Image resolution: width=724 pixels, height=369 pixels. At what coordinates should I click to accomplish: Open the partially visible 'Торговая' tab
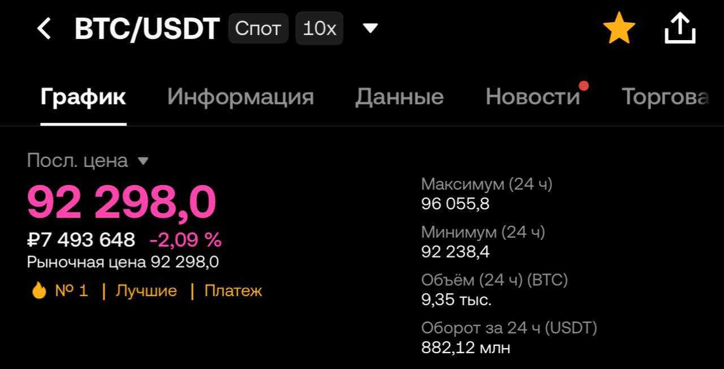665,97
